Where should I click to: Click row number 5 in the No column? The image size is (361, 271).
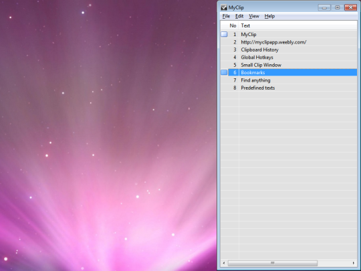235,65
